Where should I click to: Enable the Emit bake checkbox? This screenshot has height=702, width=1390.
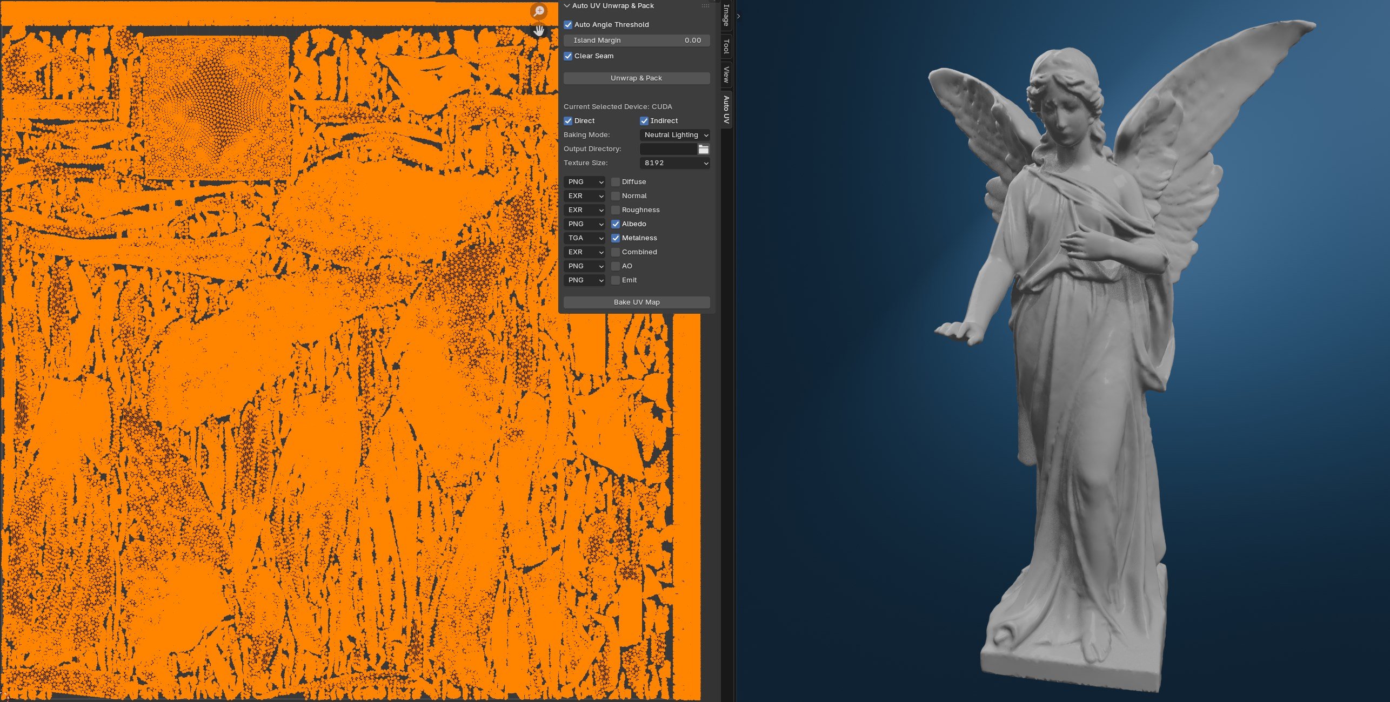[616, 280]
